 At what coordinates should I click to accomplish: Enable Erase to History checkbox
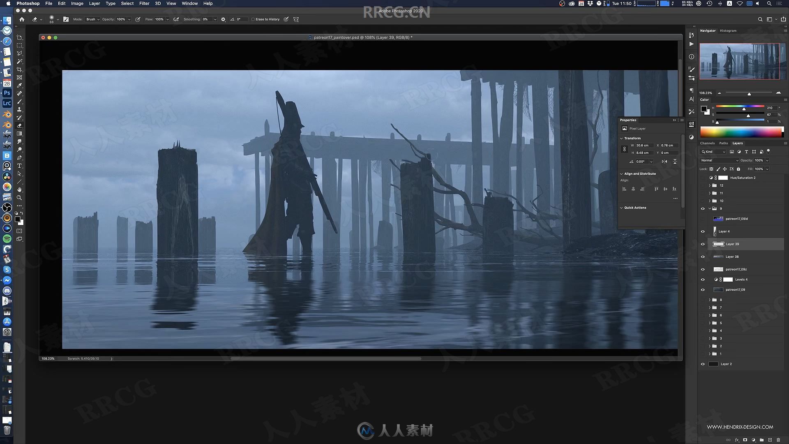tap(253, 19)
